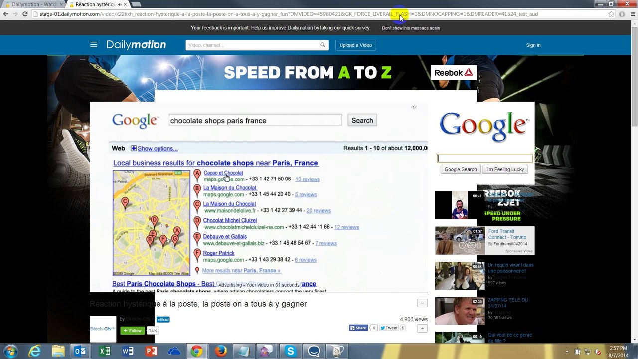Click Help us improve Dailymotion link
638x359 pixels.
[x=282, y=28]
